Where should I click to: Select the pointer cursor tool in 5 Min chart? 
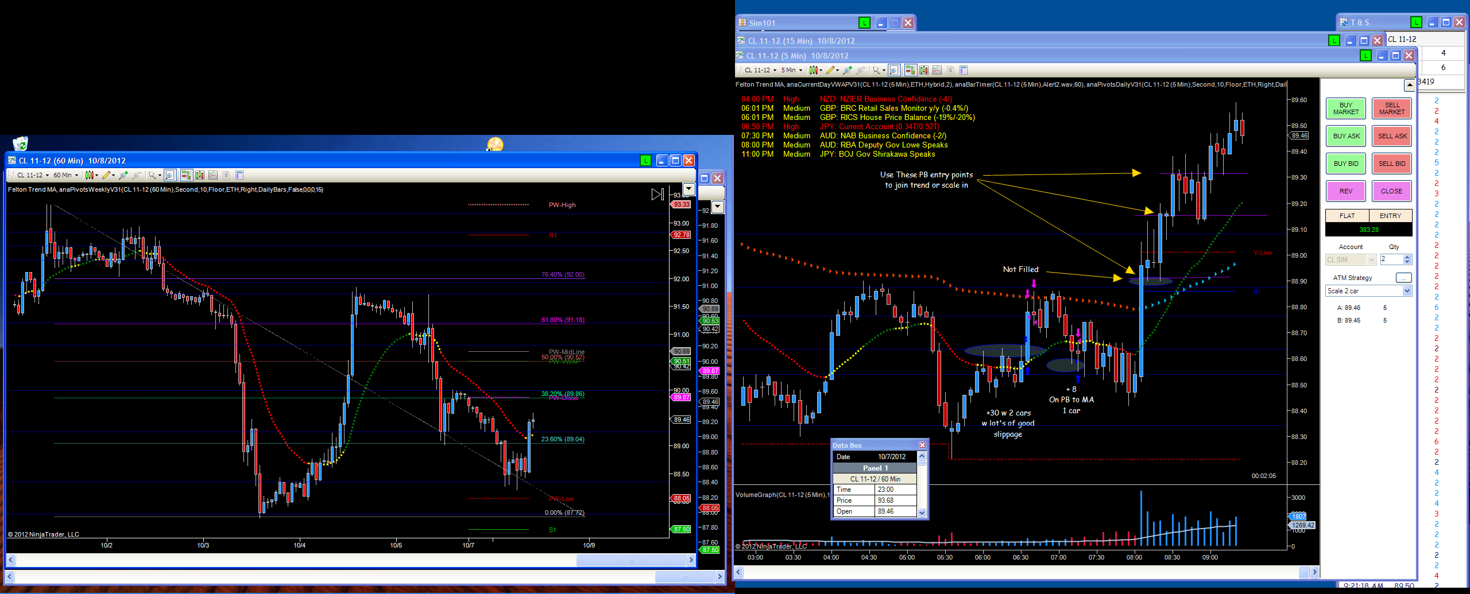(879, 70)
